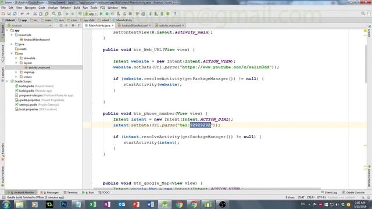The height and width of the screenshot is (209, 372).
Task: Click the Cut scissors icon
Action: pyautogui.click(x=35, y=14)
